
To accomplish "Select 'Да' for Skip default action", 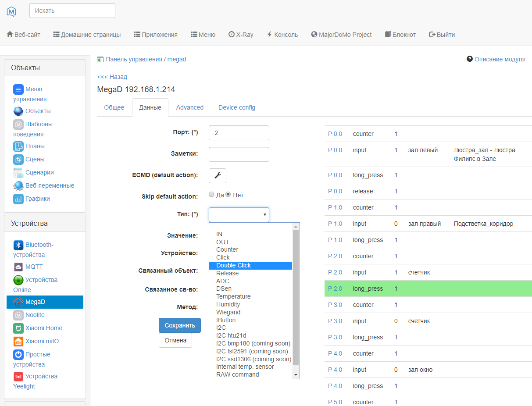I will (212, 195).
